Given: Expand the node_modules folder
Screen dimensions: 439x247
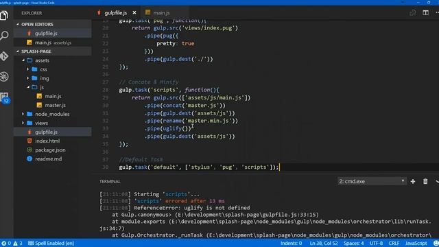Looking at the screenshot, I should coord(53,115).
